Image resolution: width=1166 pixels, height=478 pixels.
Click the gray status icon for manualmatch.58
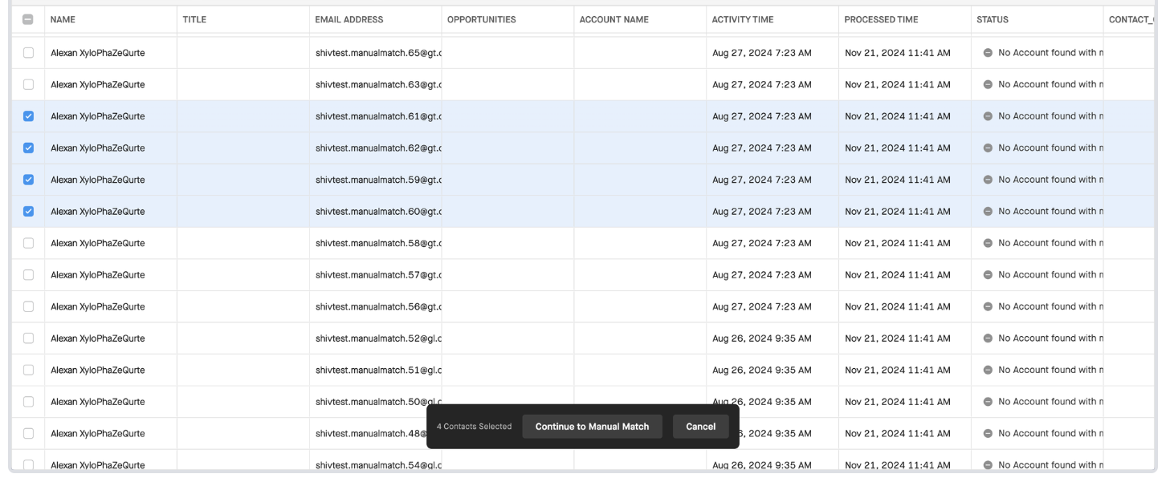(987, 243)
